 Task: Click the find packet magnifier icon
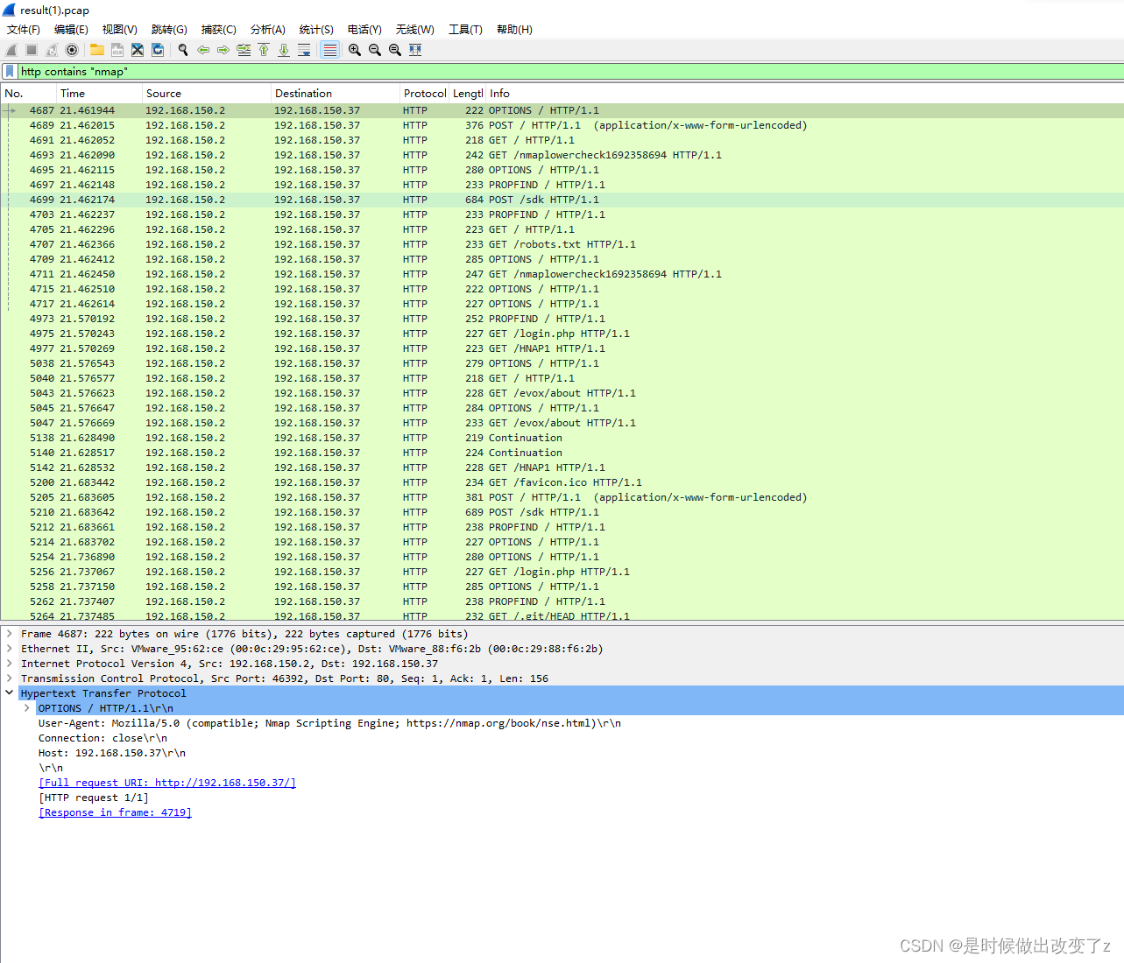(x=183, y=50)
